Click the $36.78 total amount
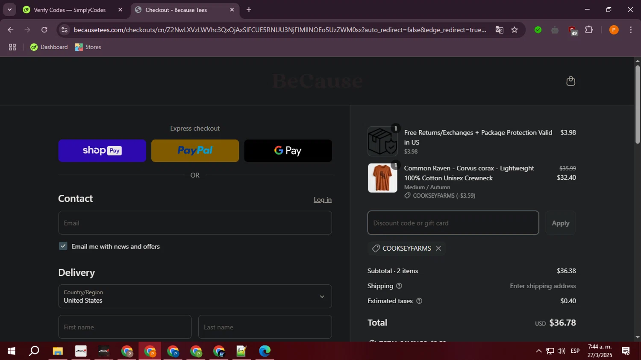The height and width of the screenshot is (360, 641). 562,323
